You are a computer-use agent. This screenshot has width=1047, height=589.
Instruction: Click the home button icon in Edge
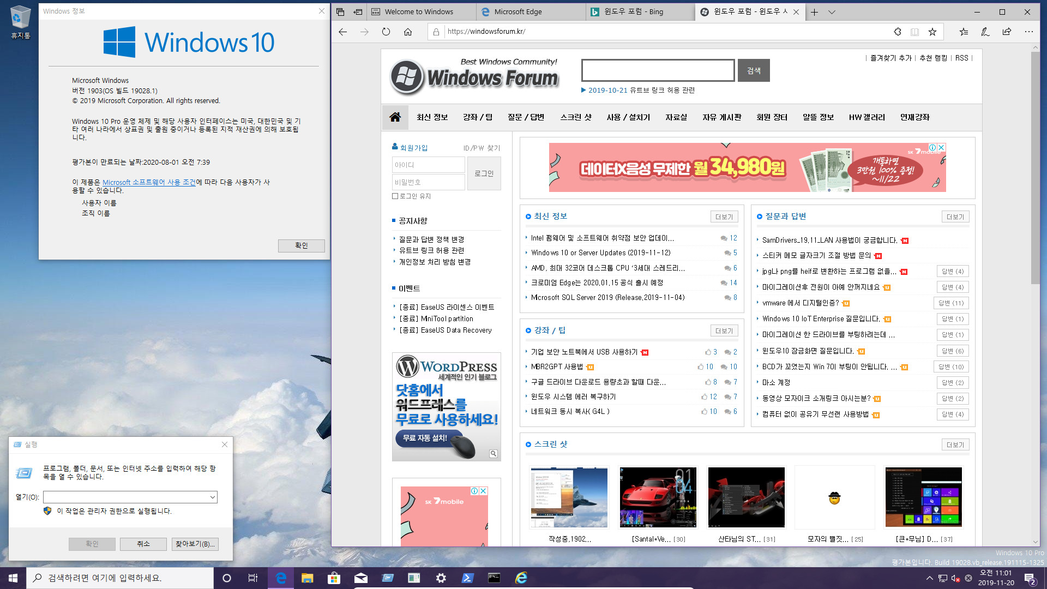pyautogui.click(x=407, y=32)
